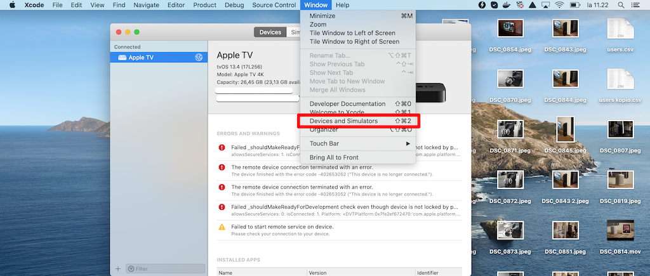Screen dimensions: 650x276
Task: Open the Find menu
Action: 119,5
